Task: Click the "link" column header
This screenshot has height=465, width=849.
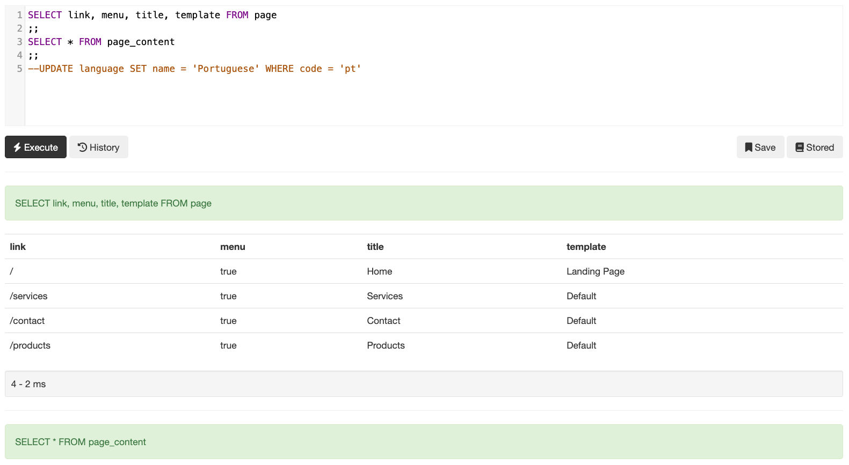Action: pyautogui.click(x=18, y=247)
